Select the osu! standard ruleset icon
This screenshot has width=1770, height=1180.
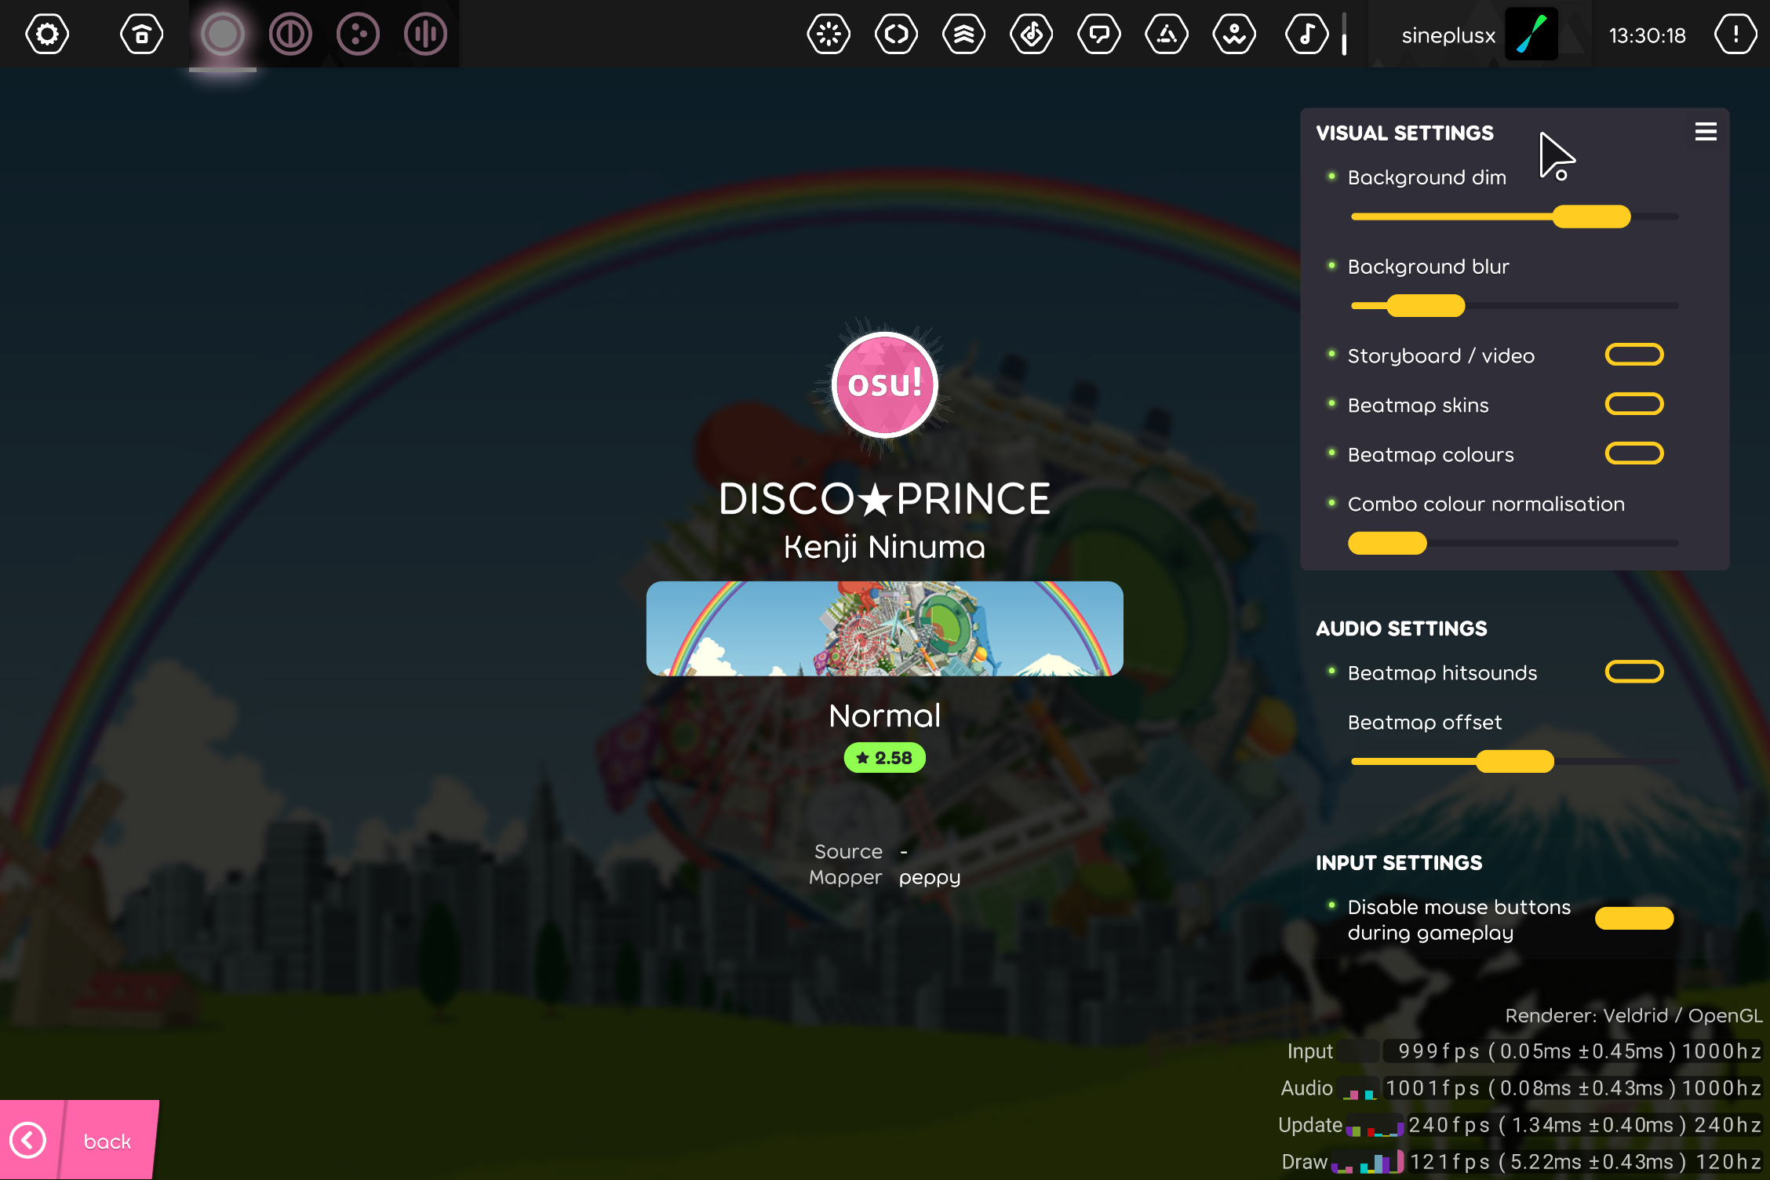coord(222,35)
